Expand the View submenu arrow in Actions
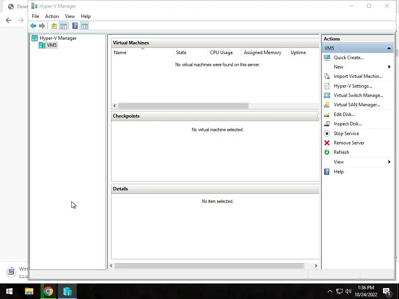This screenshot has width=399, height=299. pyautogui.click(x=389, y=162)
